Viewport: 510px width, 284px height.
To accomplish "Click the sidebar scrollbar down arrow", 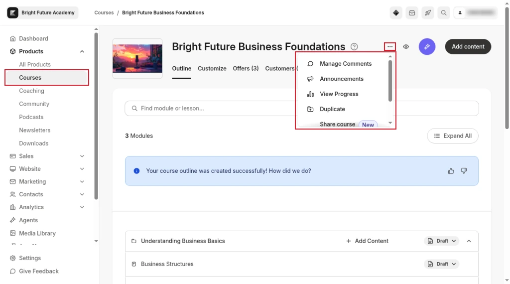I will pos(96,241).
